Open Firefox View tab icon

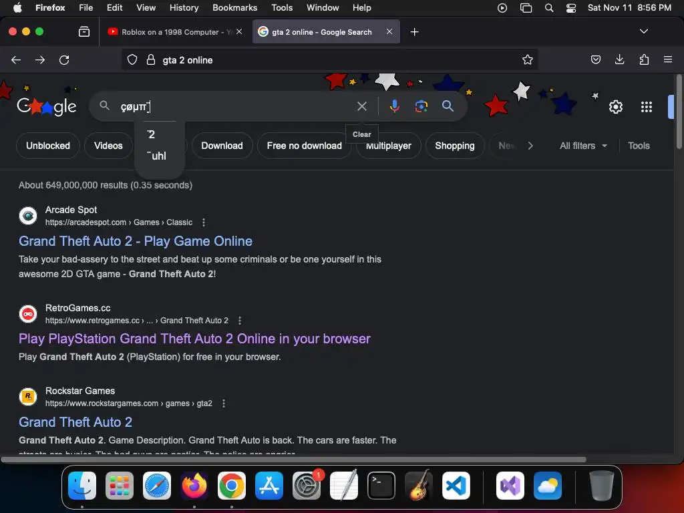coord(83,31)
